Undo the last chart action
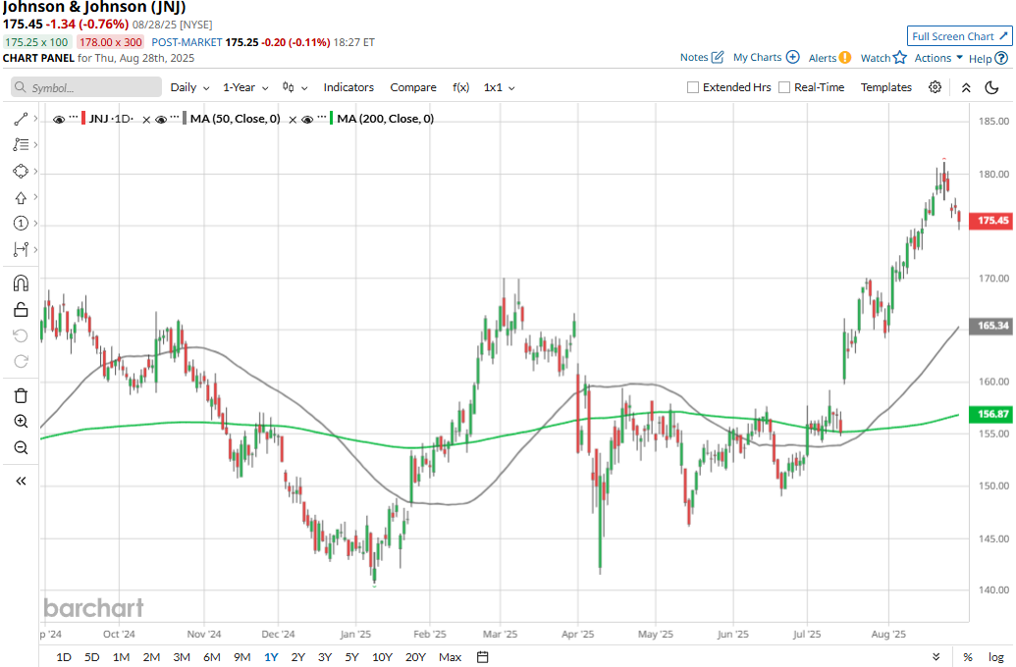 click(x=21, y=335)
